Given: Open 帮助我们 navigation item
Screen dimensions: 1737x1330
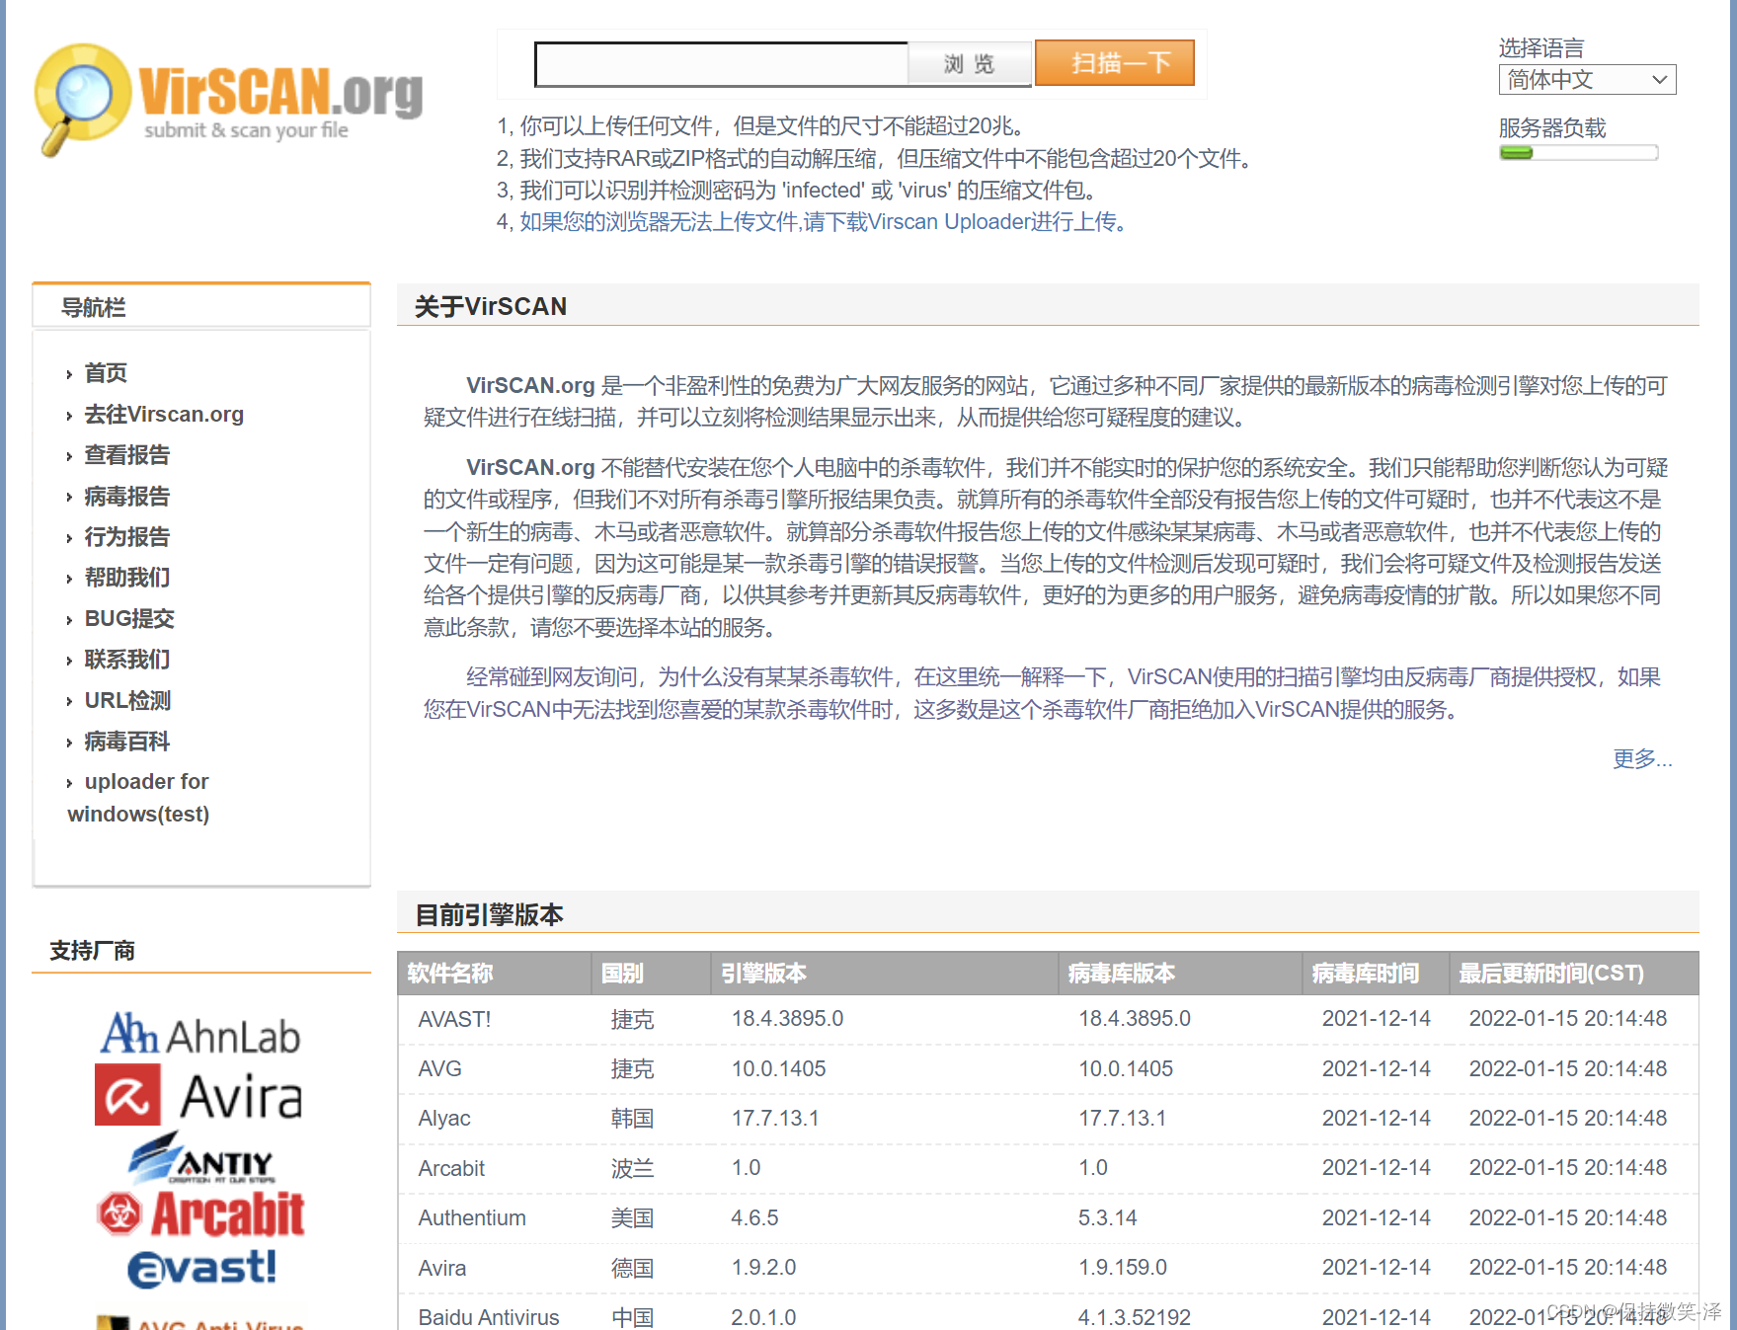Looking at the screenshot, I should (127, 578).
